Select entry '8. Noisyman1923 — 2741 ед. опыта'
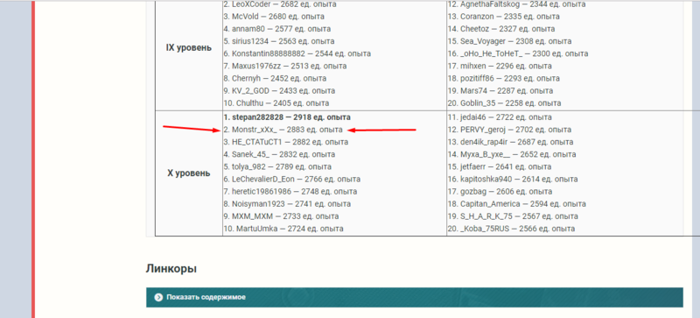This screenshot has width=700, height=318. coord(287,204)
